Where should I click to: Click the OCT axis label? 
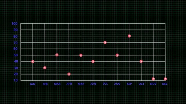tap(141, 84)
